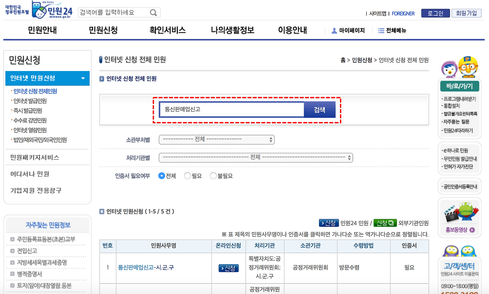Click the 수령방법 column header
The height and width of the screenshot is (294, 489).
[364, 246]
